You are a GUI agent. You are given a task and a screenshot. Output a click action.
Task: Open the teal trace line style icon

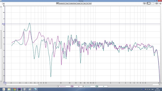pos(97,86)
